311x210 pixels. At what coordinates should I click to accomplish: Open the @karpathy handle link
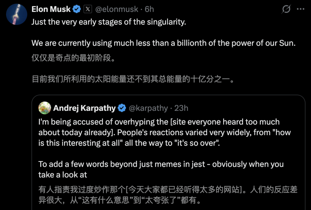point(148,108)
